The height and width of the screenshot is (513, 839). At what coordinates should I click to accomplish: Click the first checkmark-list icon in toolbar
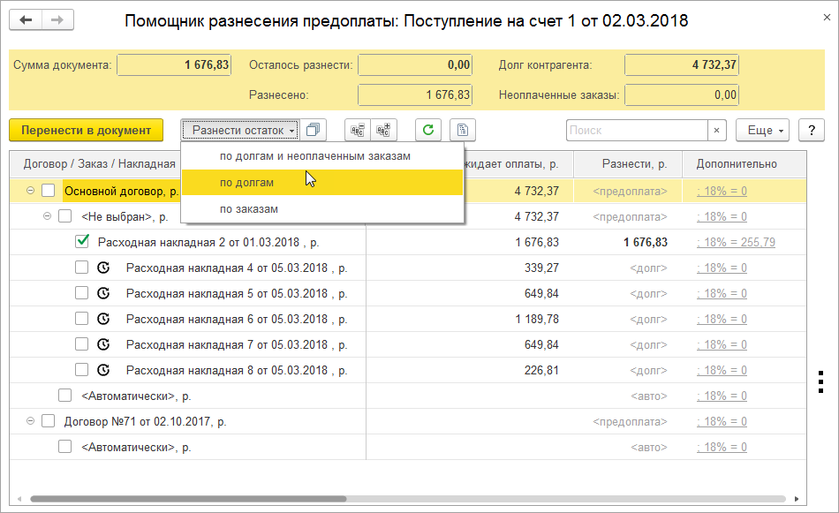point(357,130)
